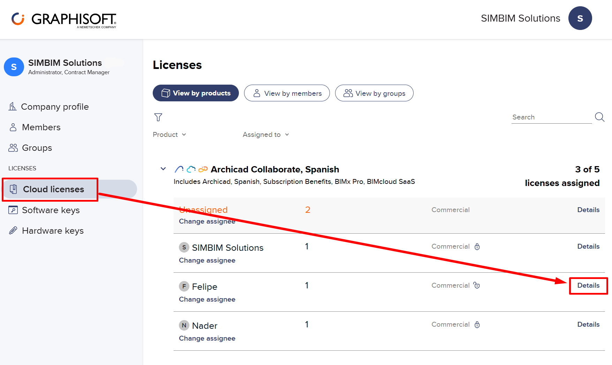Click the lock icon in SIMBIM Solutions row
This screenshot has height=365, width=612.
(477, 247)
